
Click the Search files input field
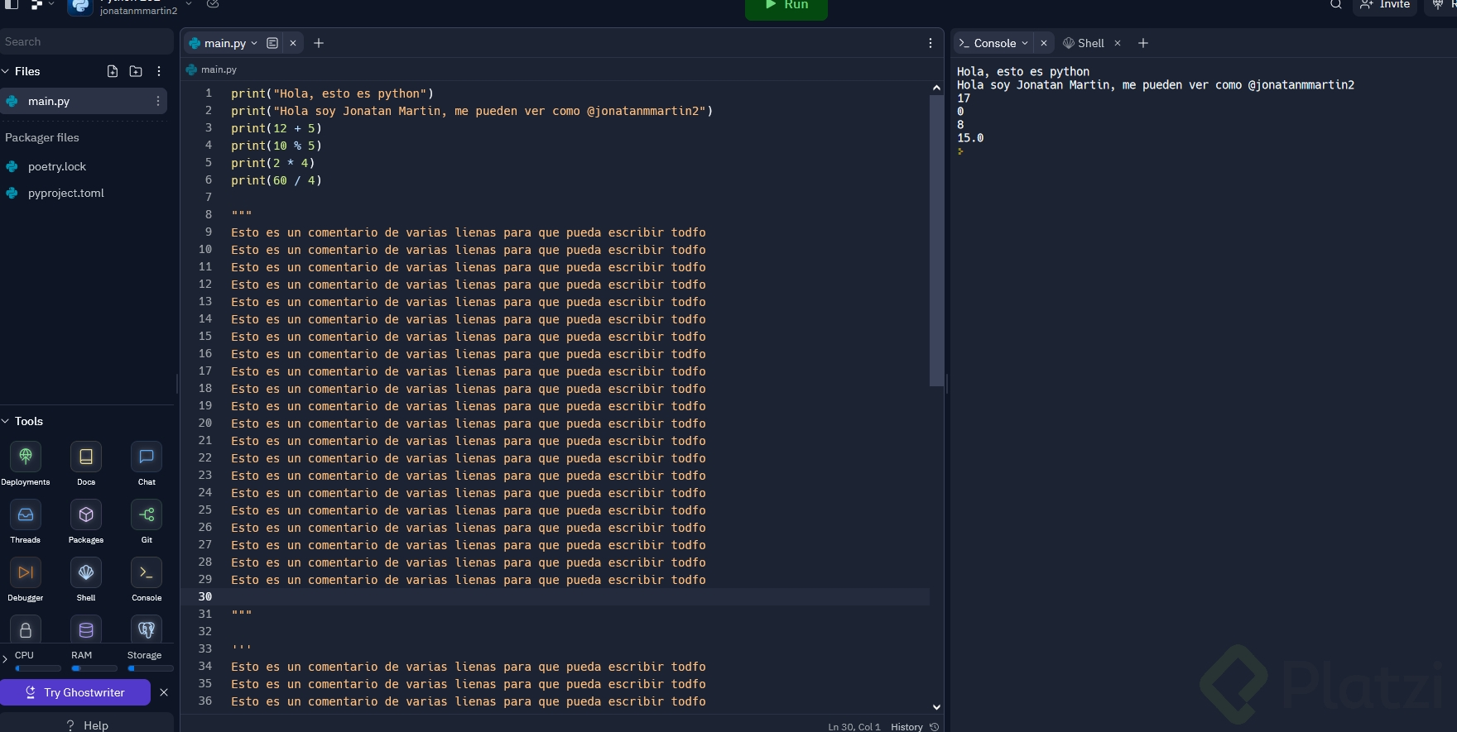click(86, 41)
